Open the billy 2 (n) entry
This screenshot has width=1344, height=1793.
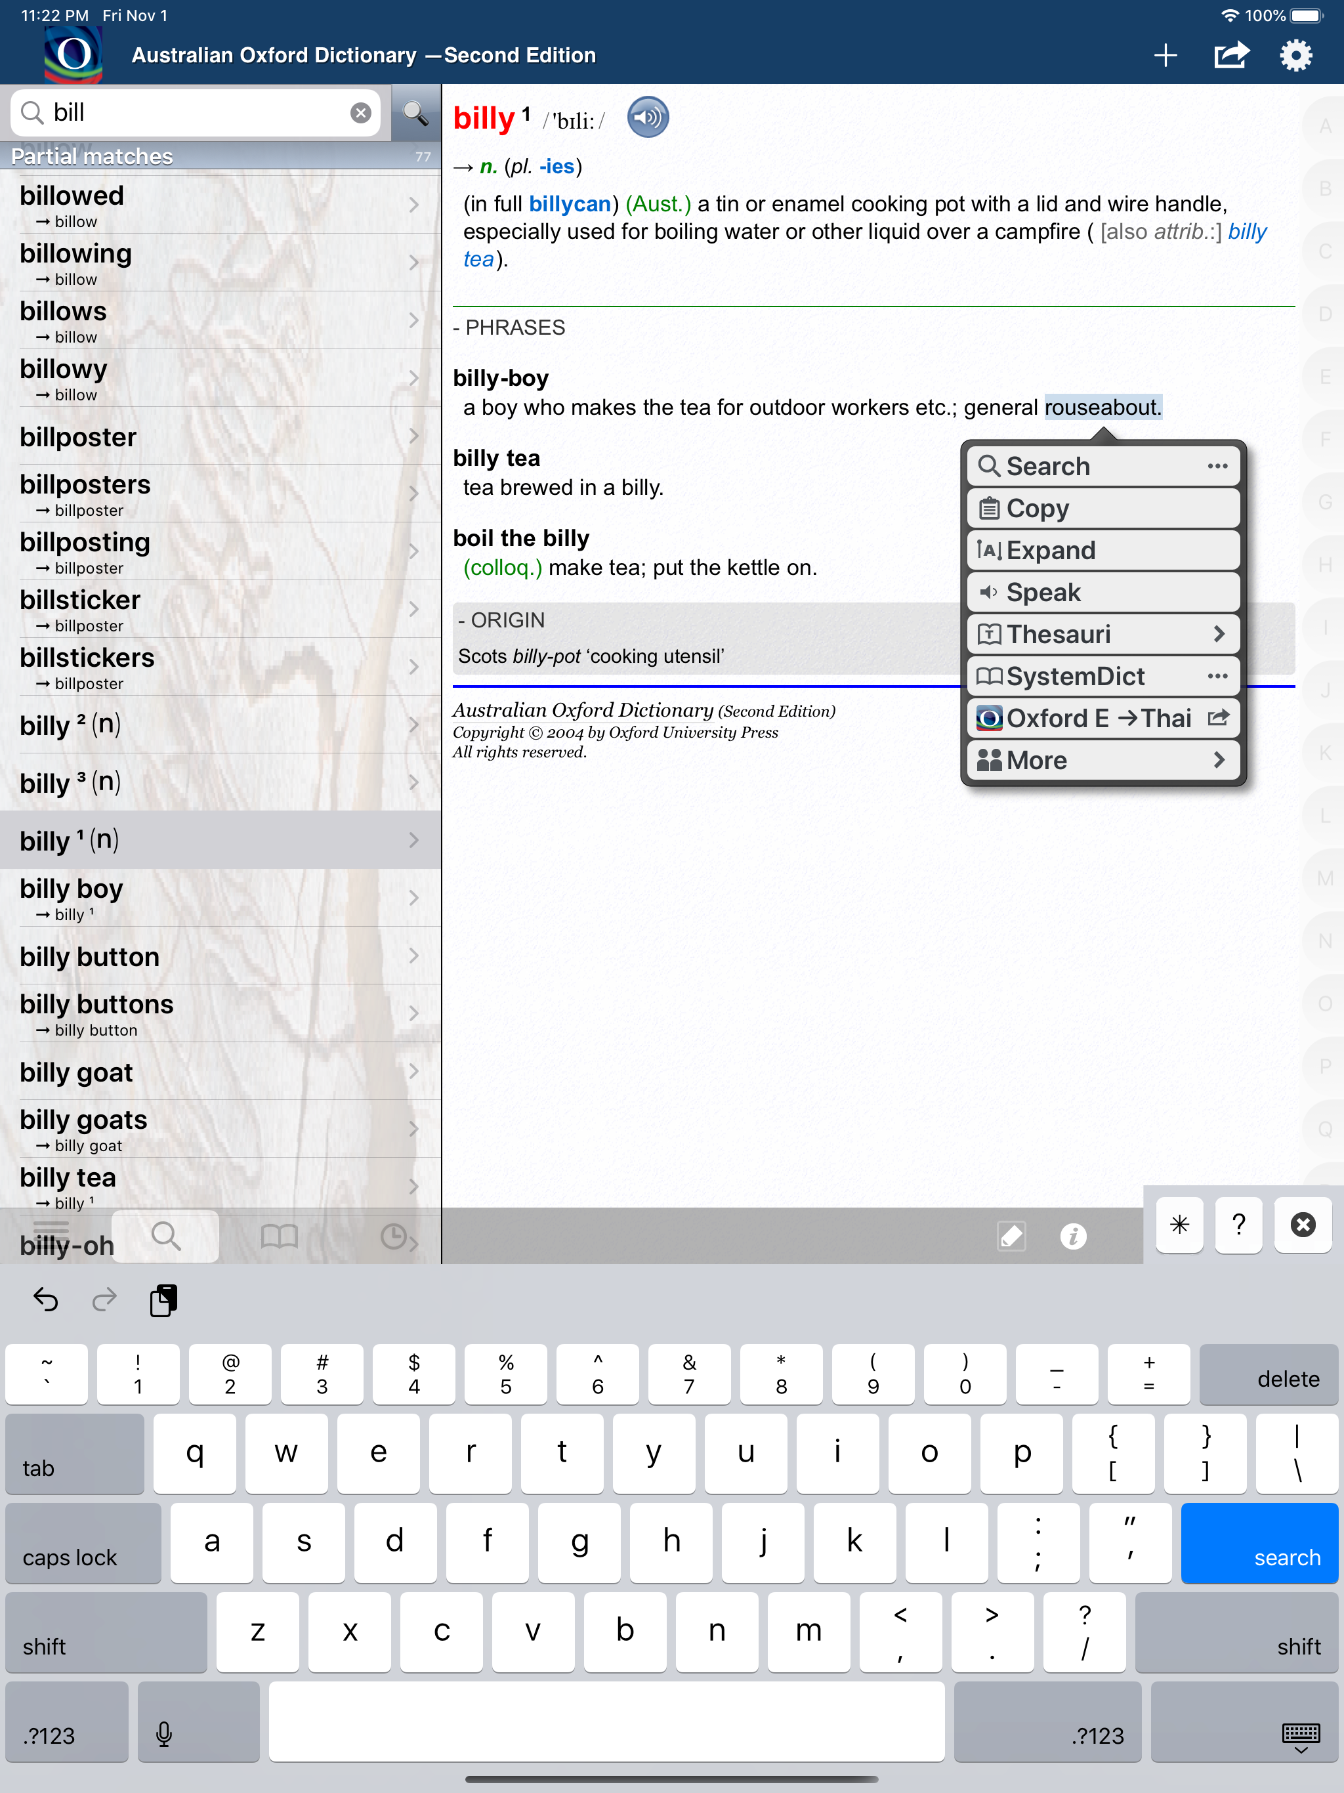[x=220, y=725]
